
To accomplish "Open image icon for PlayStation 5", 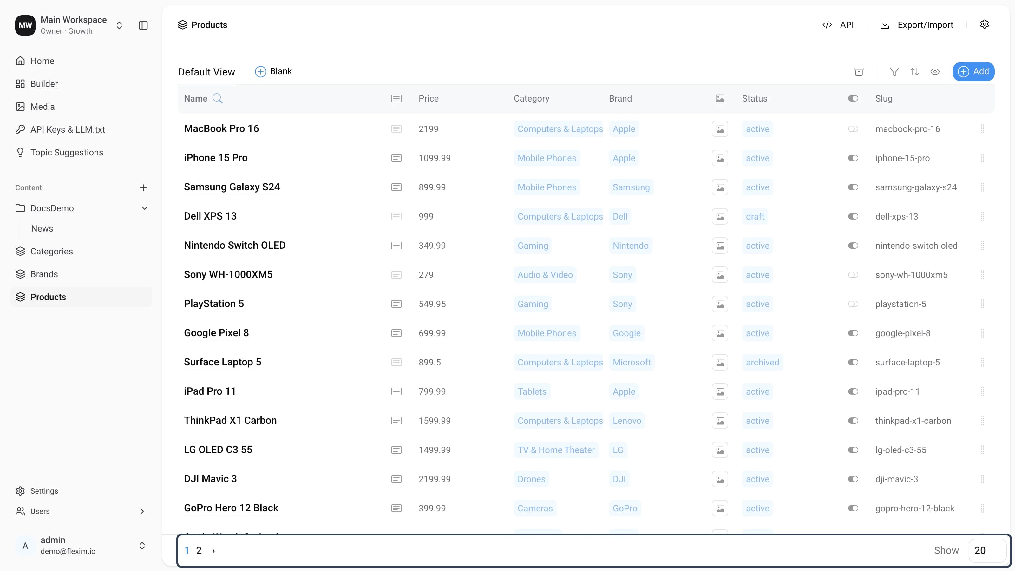I will click(720, 304).
